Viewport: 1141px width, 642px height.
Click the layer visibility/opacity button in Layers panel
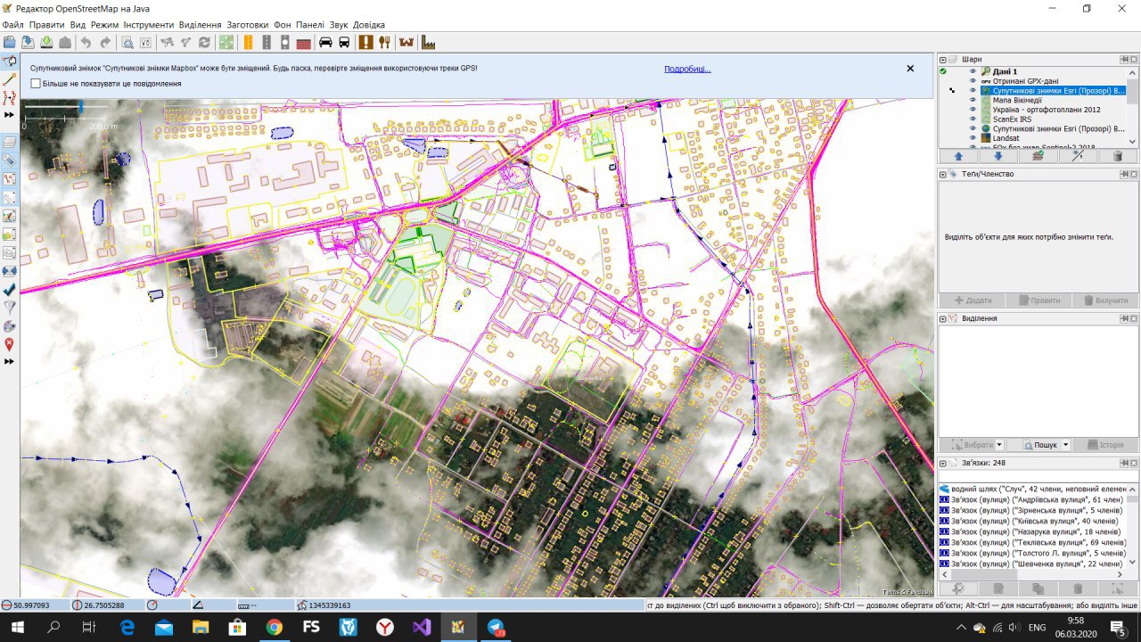pos(1078,155)
